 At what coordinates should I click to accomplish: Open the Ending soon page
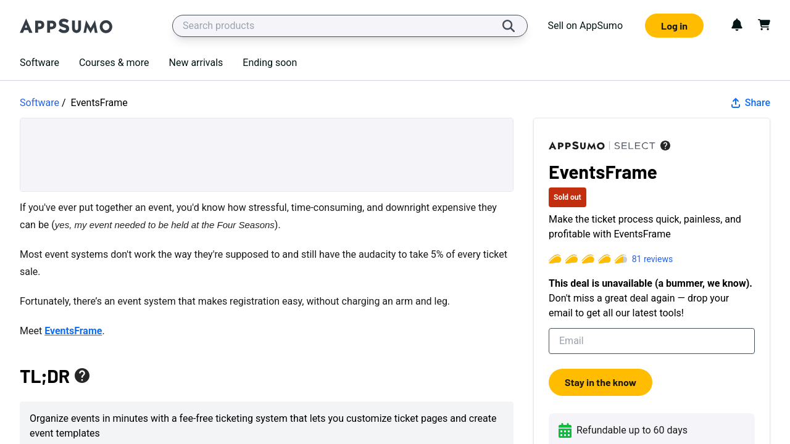click(270, 62)
